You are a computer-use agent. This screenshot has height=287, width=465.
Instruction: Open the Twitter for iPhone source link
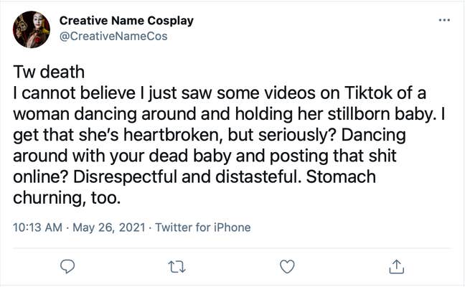(x=203, y=227)
